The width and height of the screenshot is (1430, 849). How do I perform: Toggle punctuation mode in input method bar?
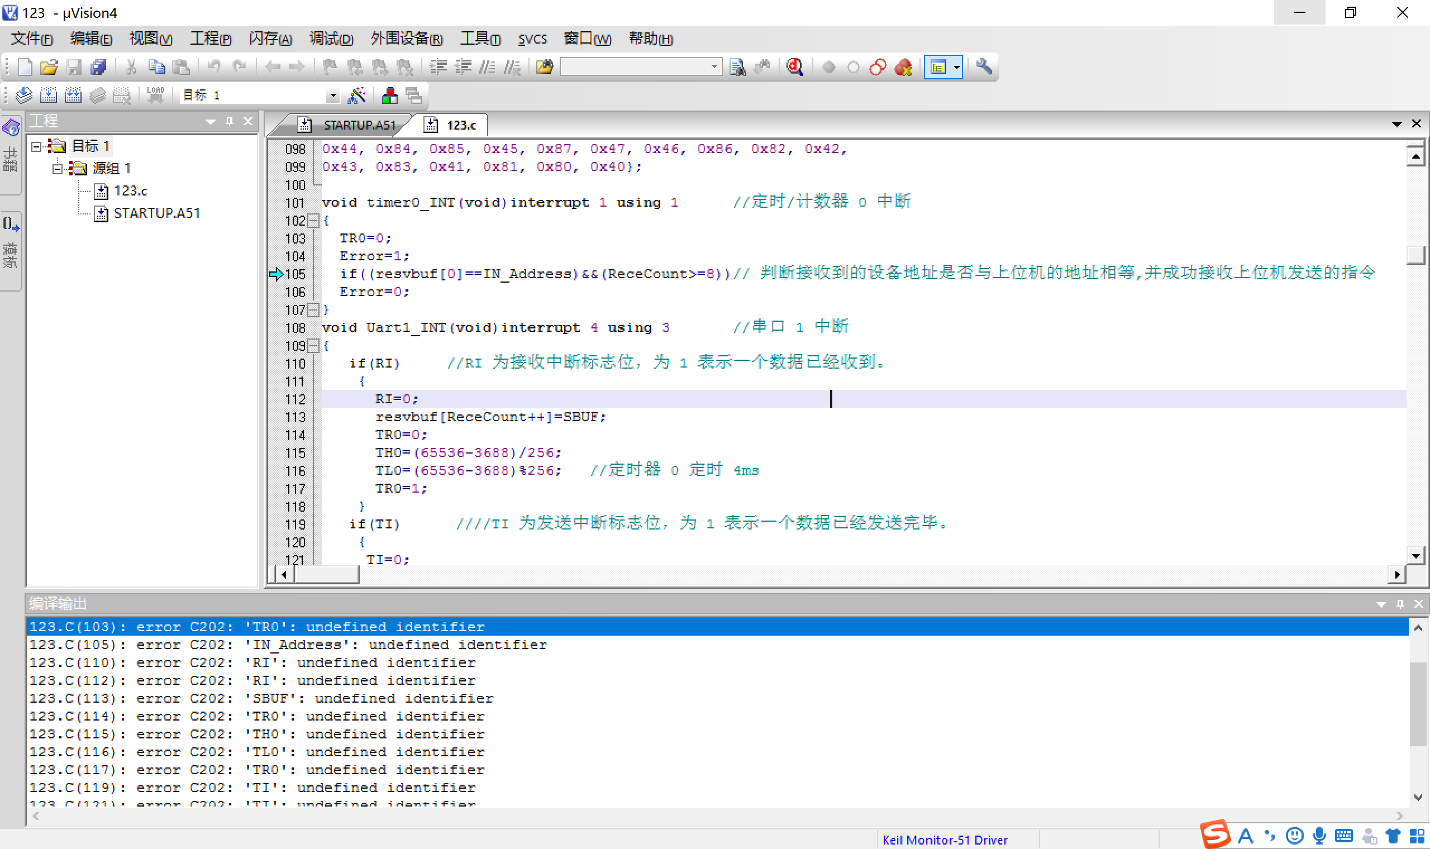tap(1269, 836)
